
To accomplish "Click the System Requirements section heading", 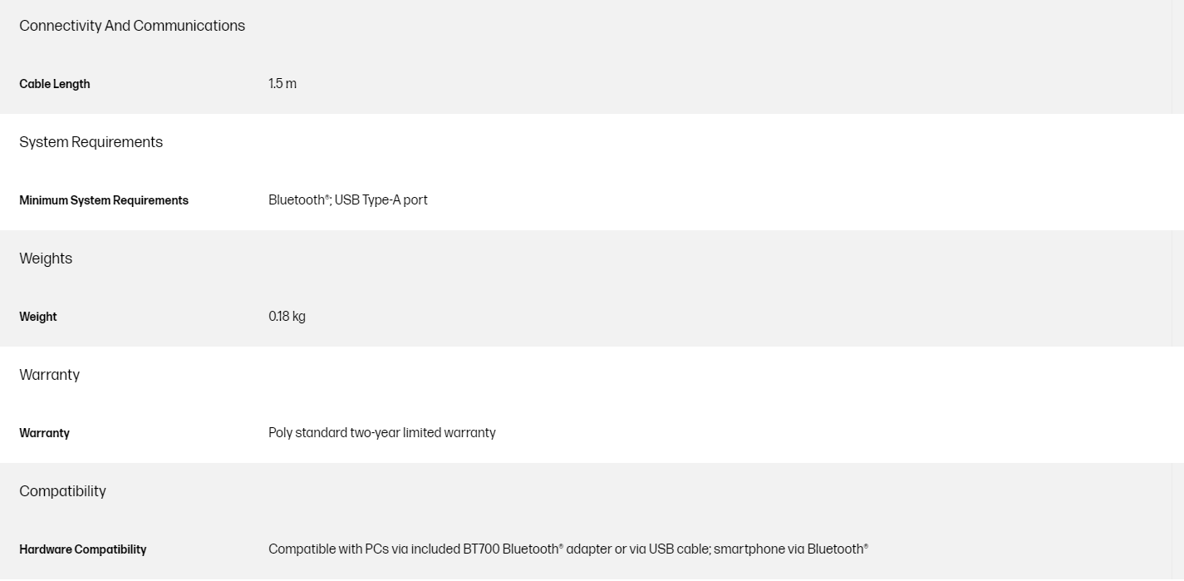I will click(x=91, y=142).
